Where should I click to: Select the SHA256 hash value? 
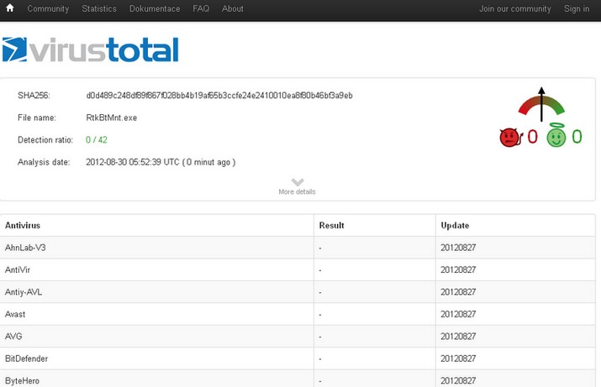coord(219,96)
